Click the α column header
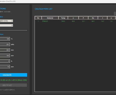Viewport: 116px width, 95px height. click(x=111, y=18)
